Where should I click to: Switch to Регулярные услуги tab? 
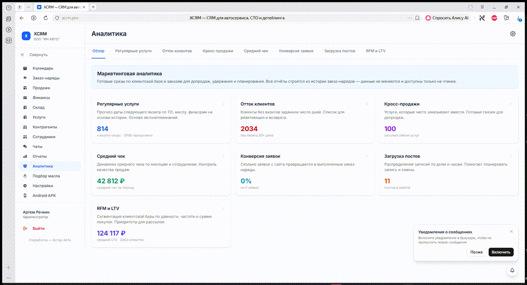[x=133, y=51]
